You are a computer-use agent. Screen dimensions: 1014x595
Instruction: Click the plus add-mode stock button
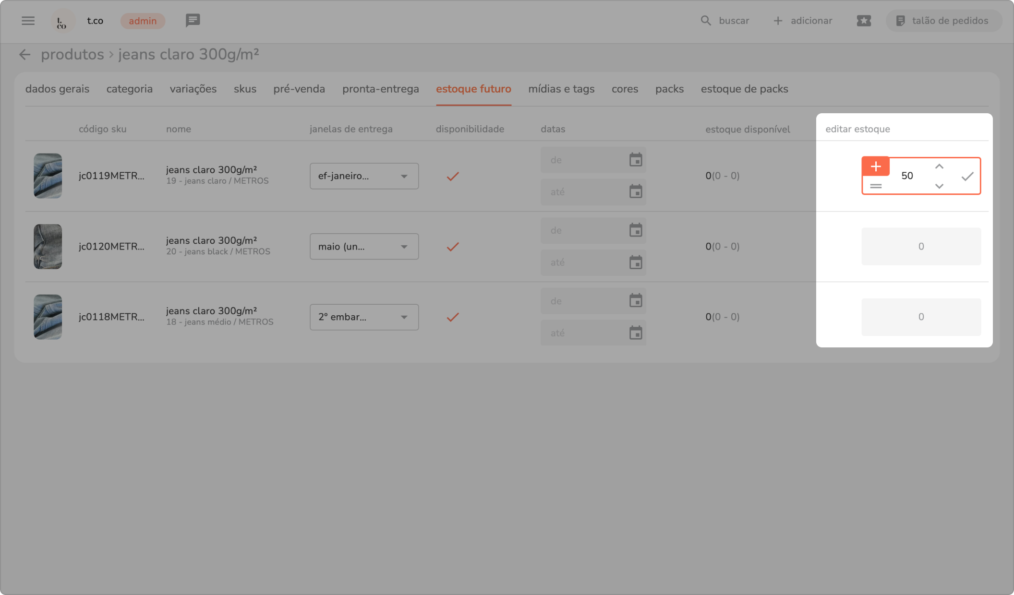click(x=875, y=167)
